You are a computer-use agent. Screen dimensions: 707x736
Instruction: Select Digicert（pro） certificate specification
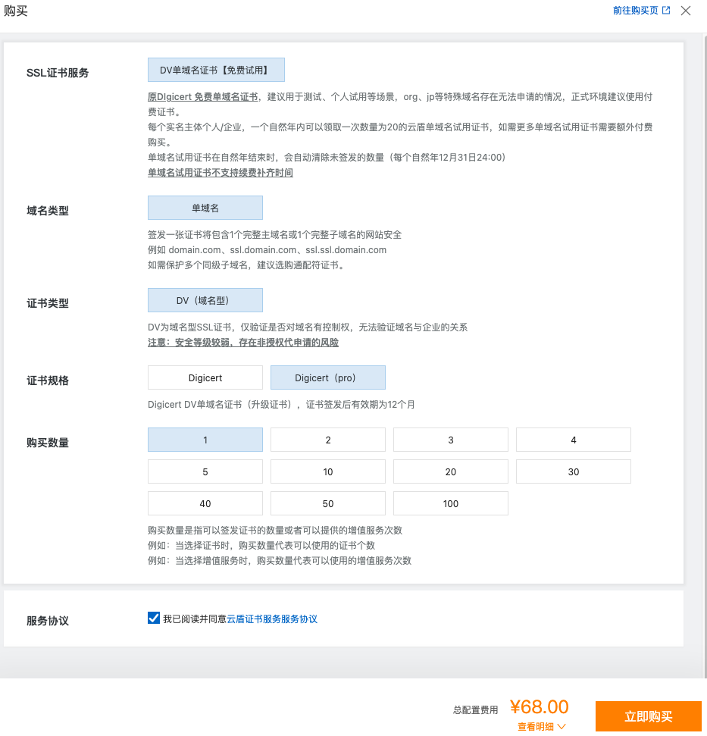click(328, 377)
